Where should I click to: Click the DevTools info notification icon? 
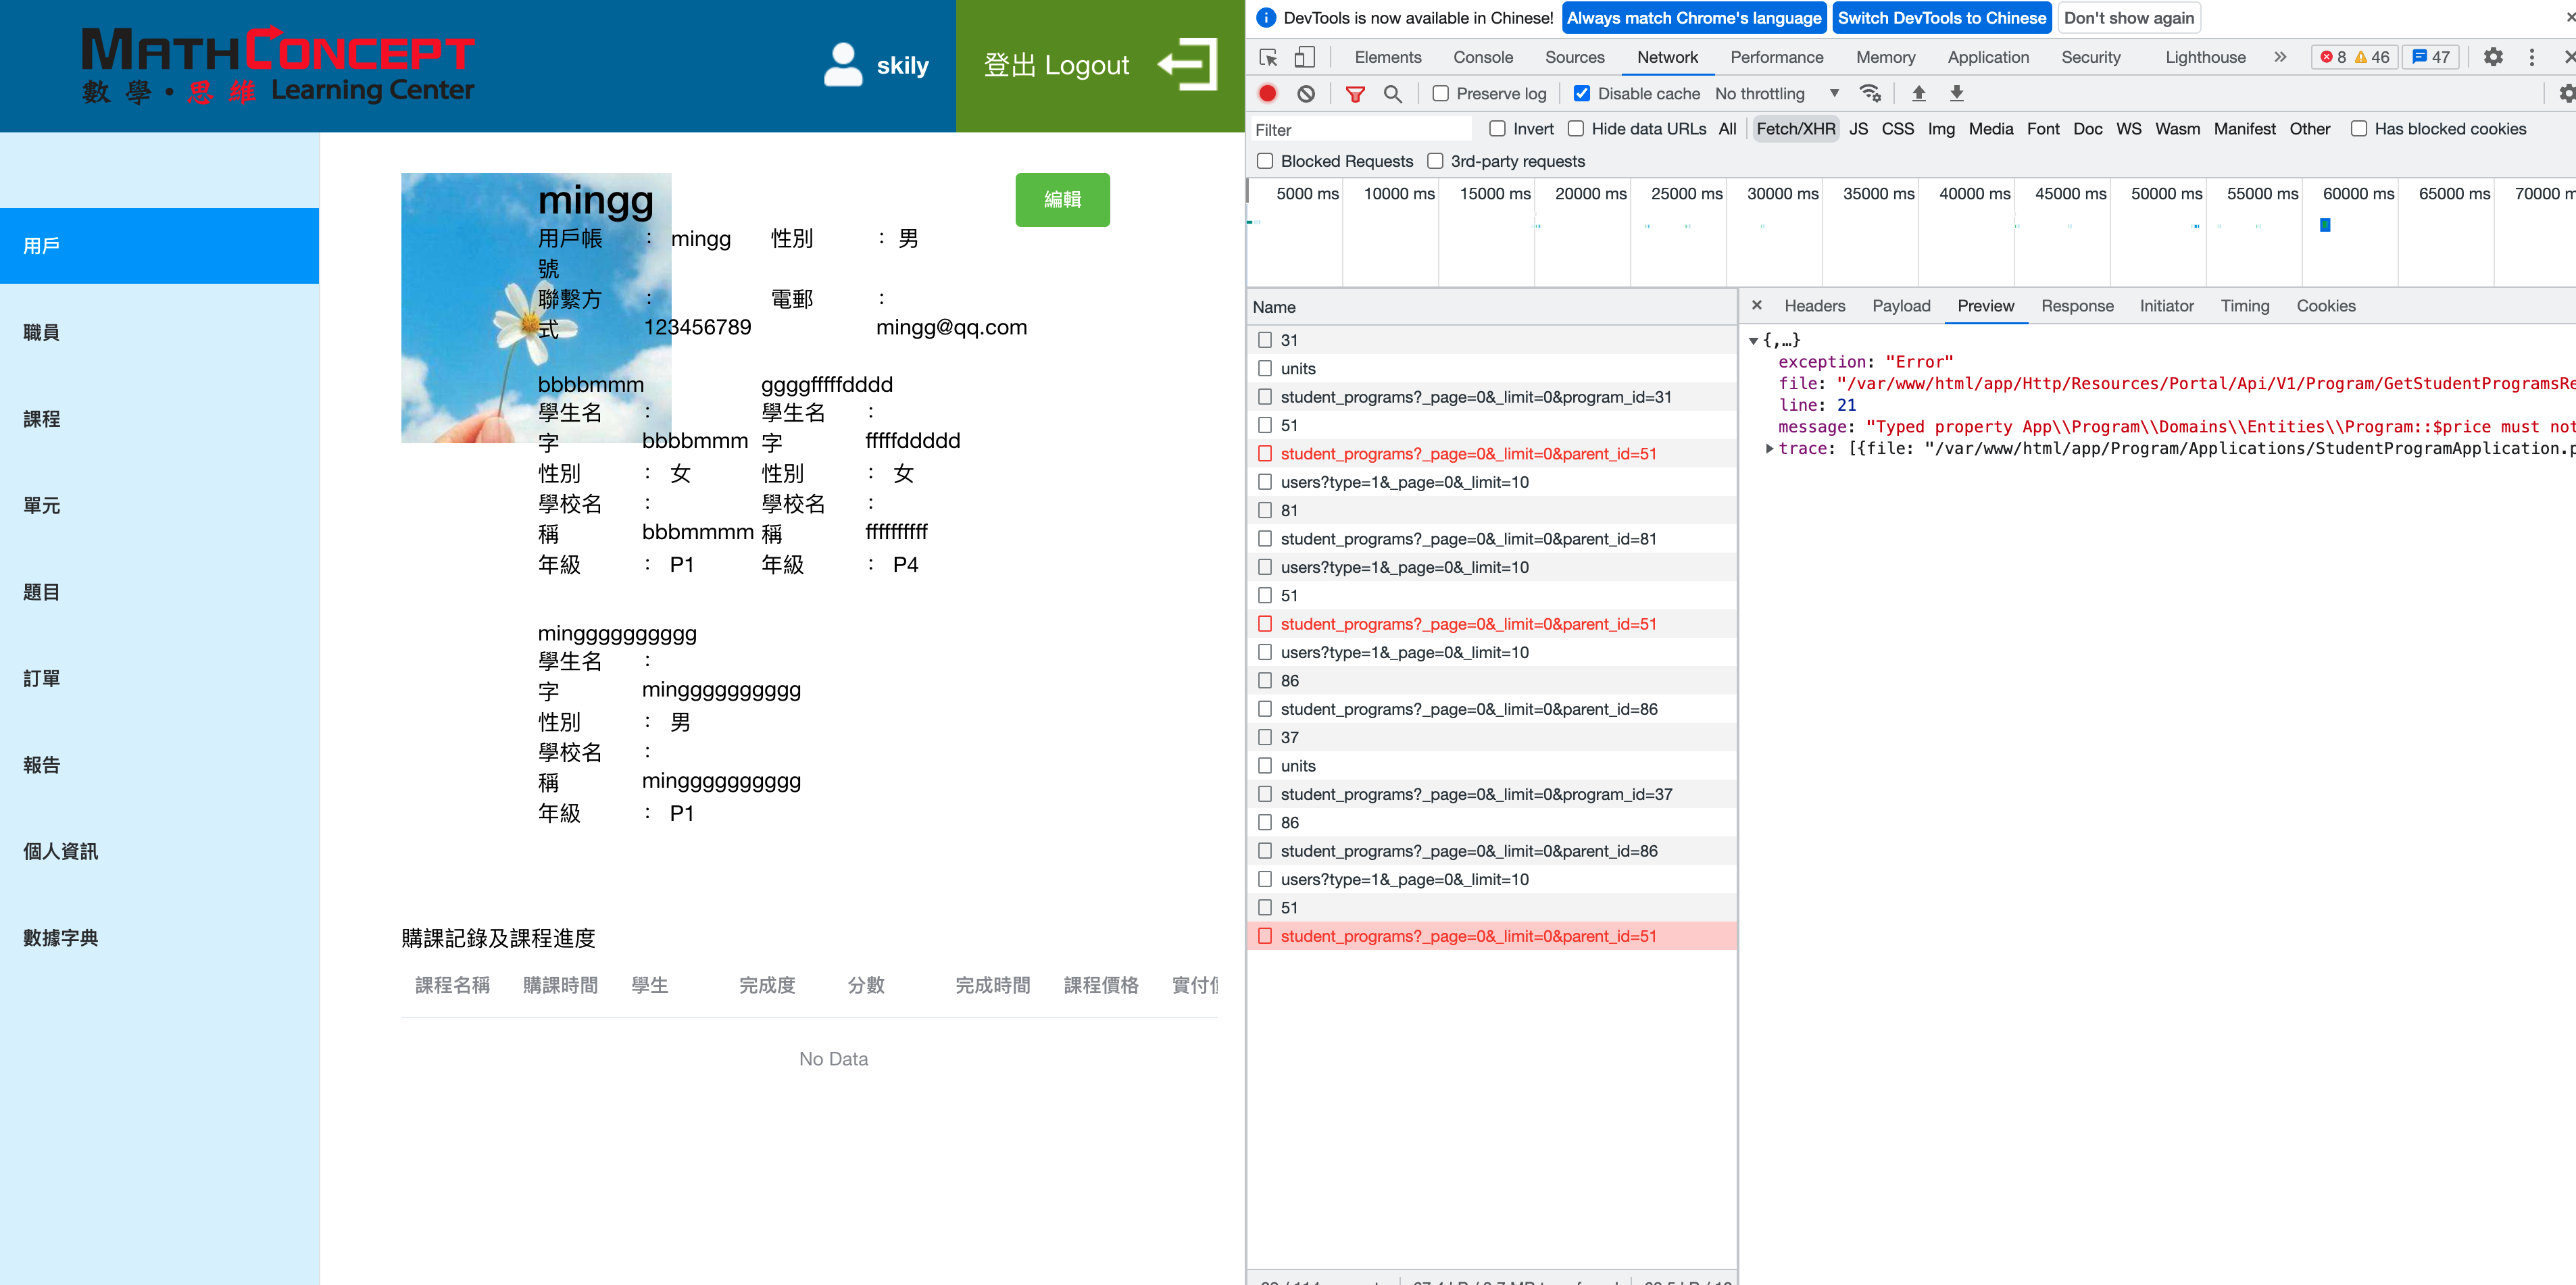tap(1265, 18)
